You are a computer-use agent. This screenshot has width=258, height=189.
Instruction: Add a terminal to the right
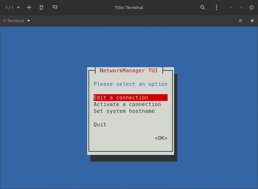pyautogui.click(x=42, y=7)
